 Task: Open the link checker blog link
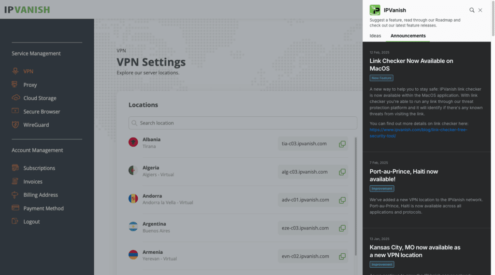pos(418,133)
